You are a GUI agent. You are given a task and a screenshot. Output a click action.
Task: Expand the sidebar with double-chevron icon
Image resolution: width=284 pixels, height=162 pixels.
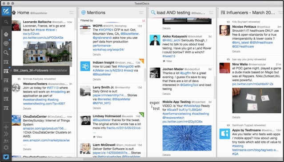pos(6,134)
